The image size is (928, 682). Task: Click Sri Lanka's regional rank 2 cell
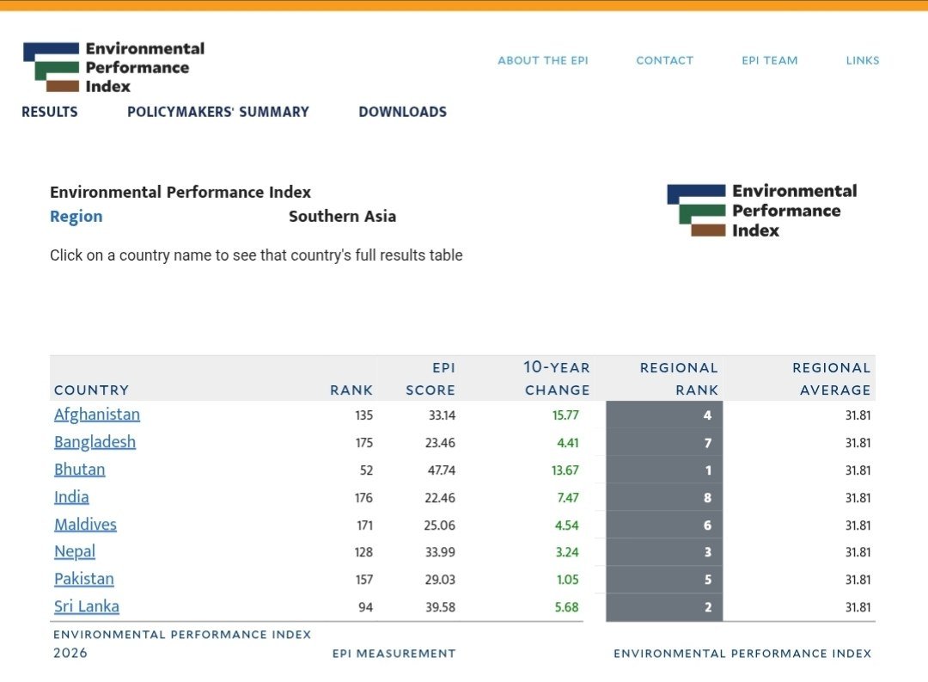(664, 607)
